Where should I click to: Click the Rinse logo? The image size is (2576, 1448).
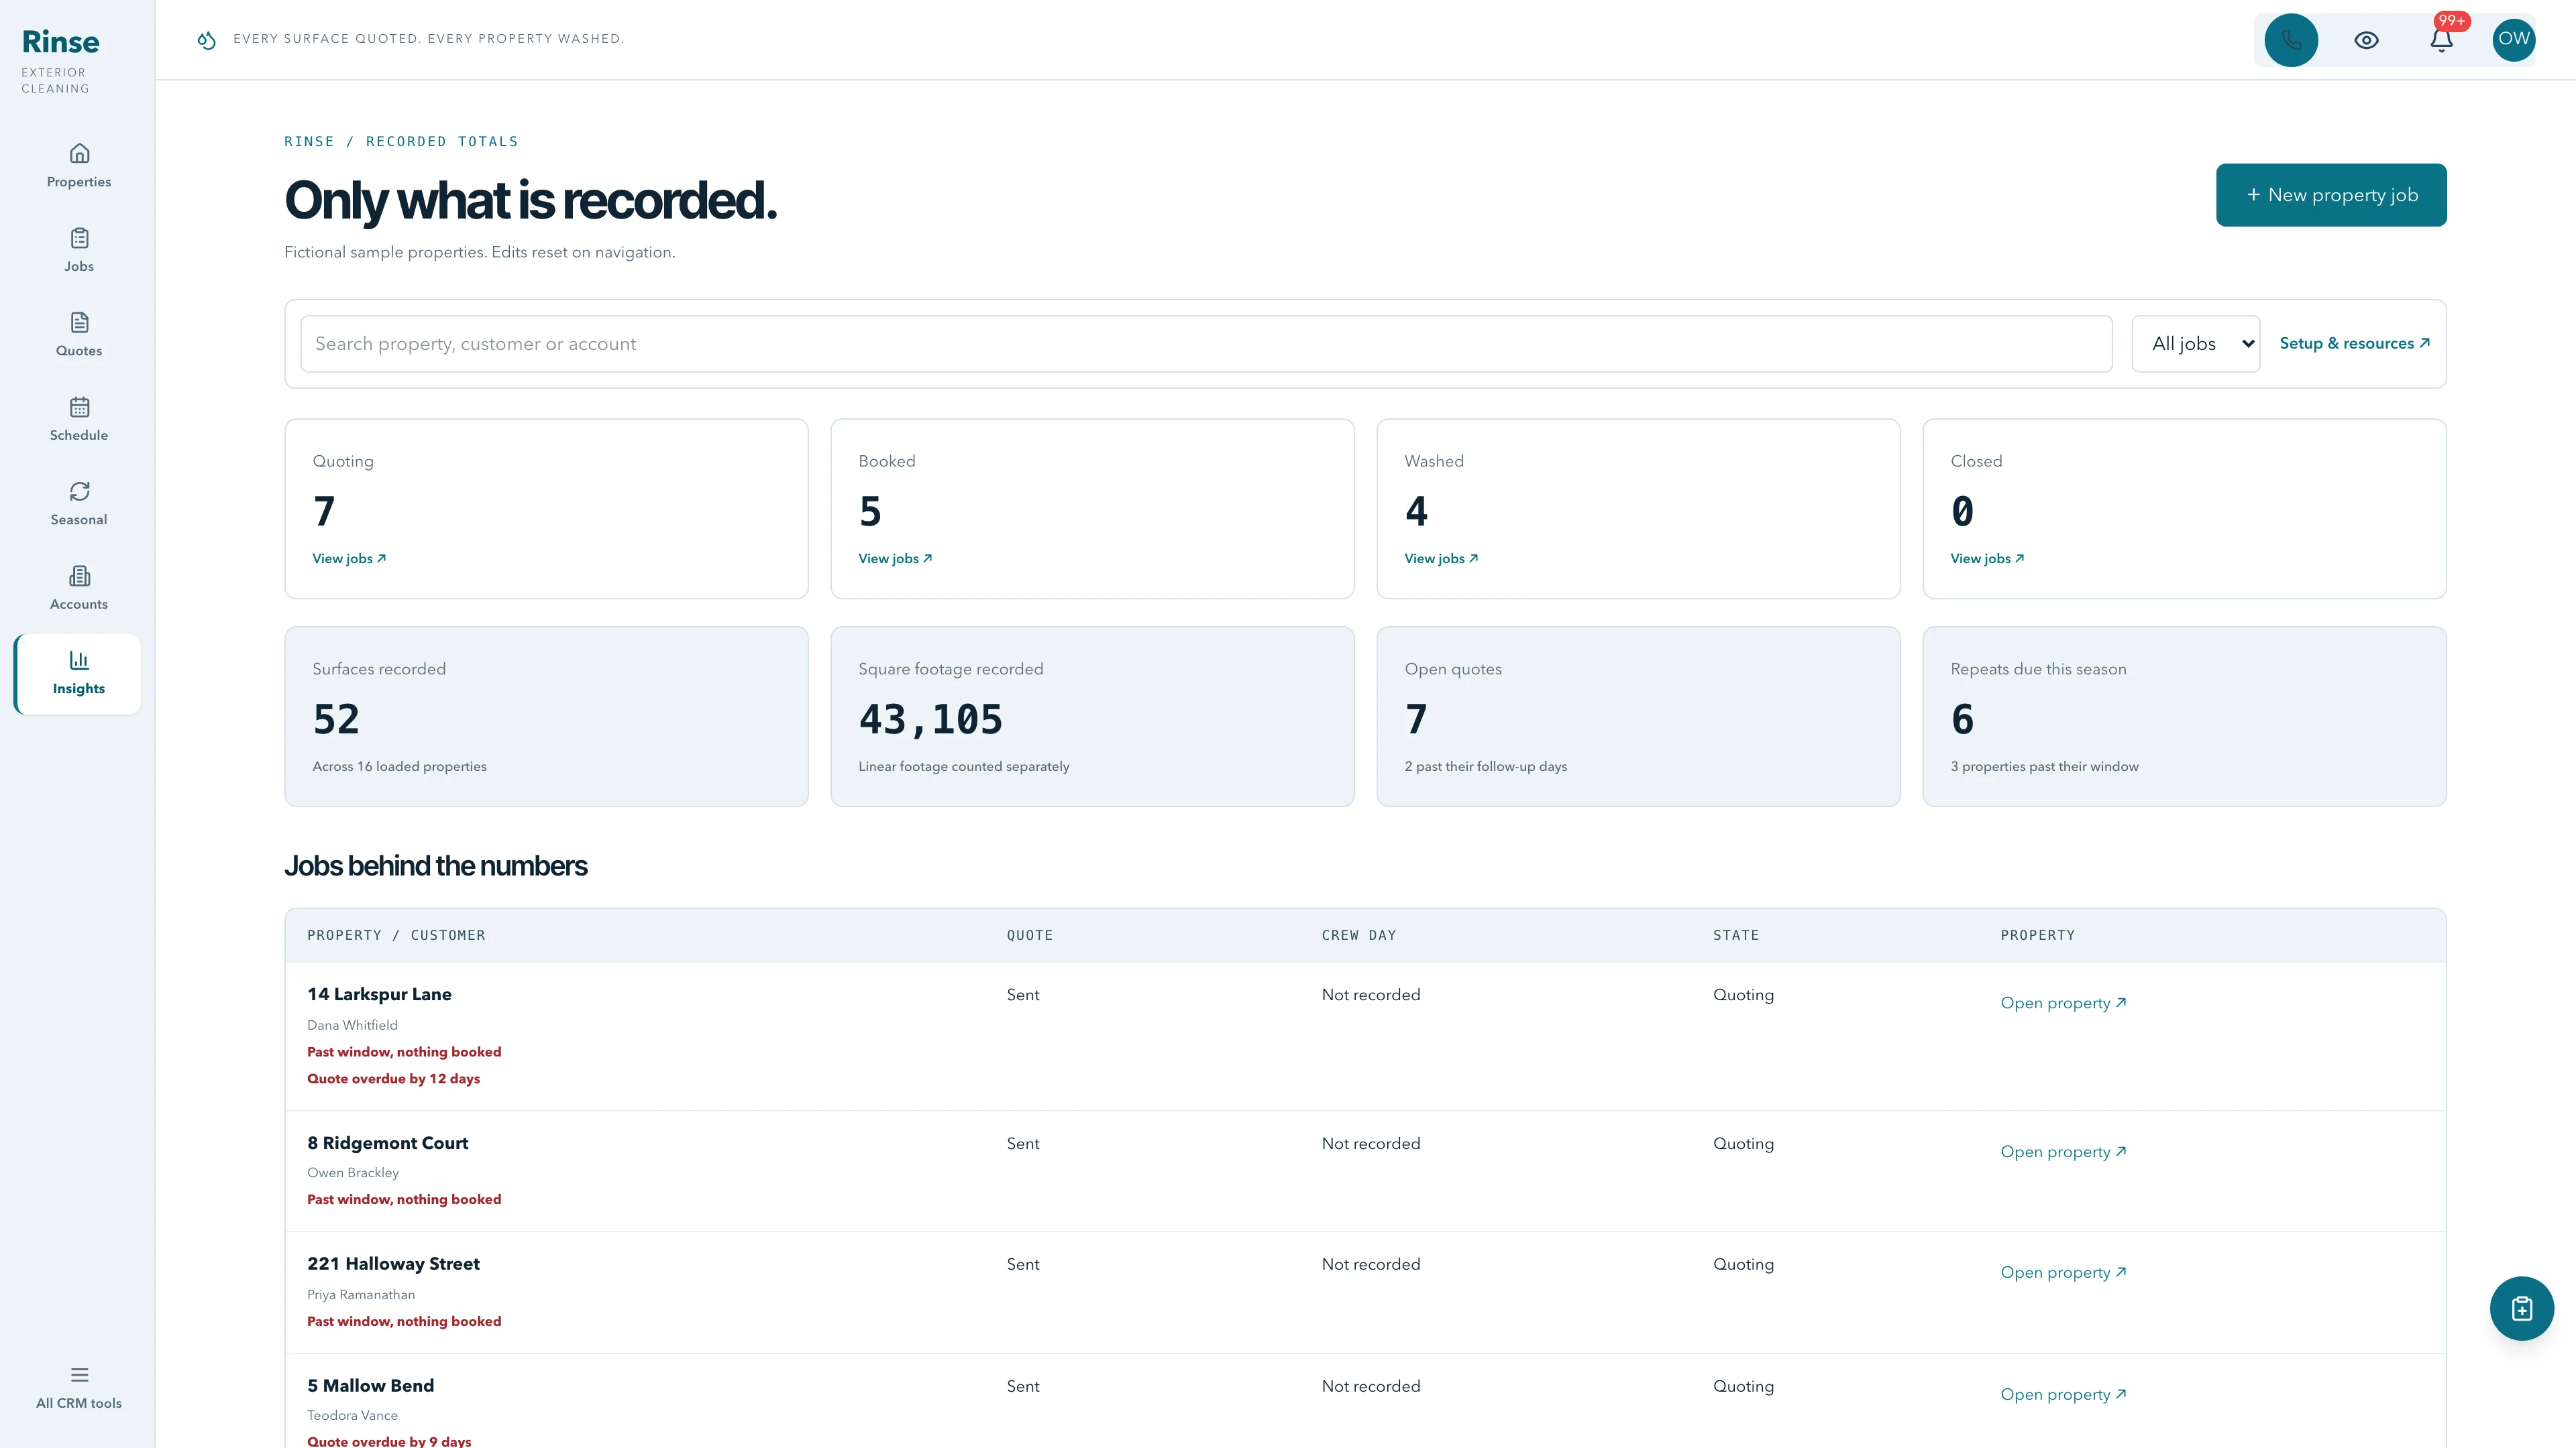[61, 42]
